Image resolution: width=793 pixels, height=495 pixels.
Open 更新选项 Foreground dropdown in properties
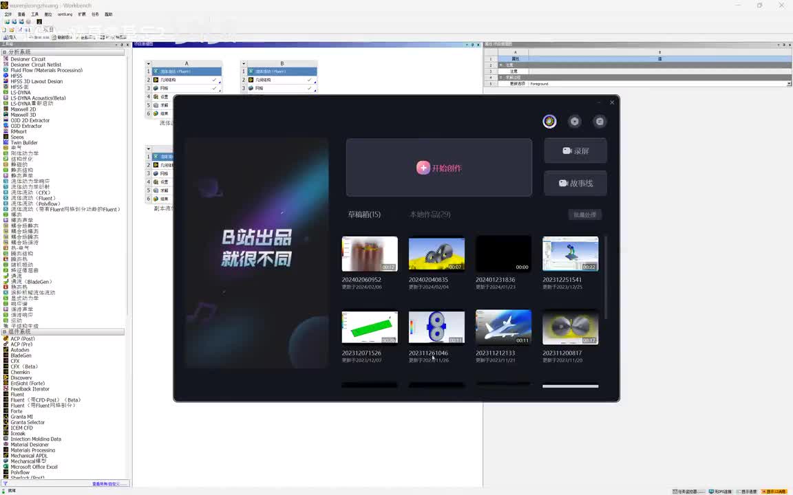(789, 84)
